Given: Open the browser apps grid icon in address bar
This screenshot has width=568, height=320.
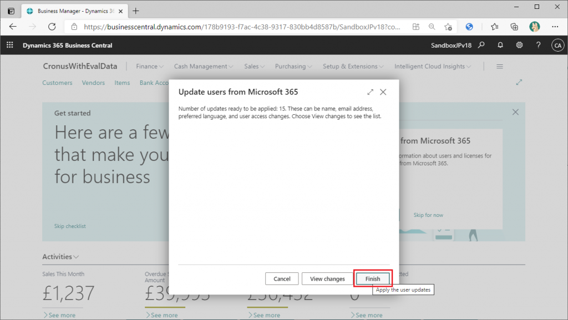Looking at the screenshot, I should pyautogui.click(x=416, y=27).
